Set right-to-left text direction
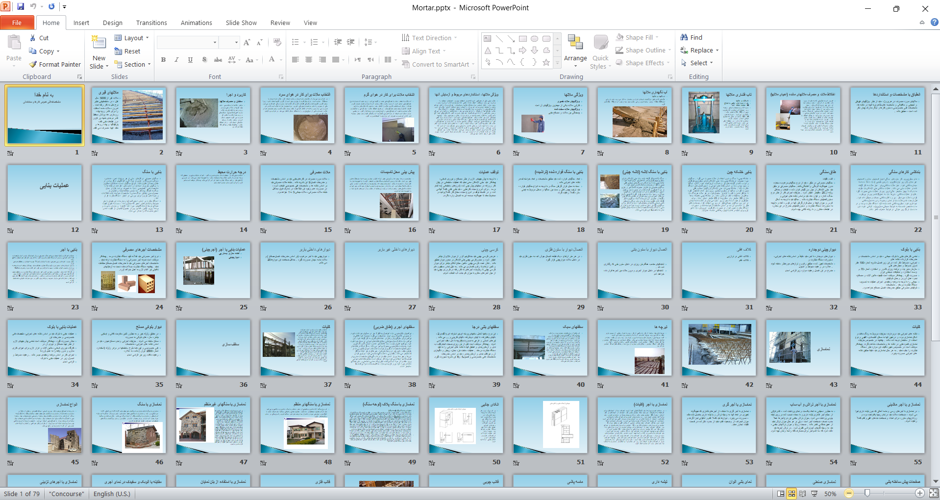The image size is (940, 500). pos(371,60)
